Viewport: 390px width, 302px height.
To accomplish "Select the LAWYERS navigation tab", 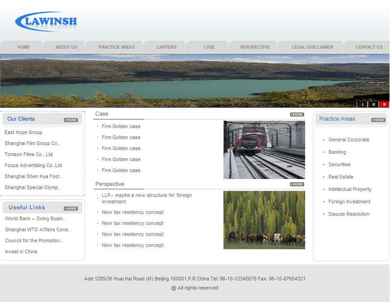I will [x=166, y=47].
